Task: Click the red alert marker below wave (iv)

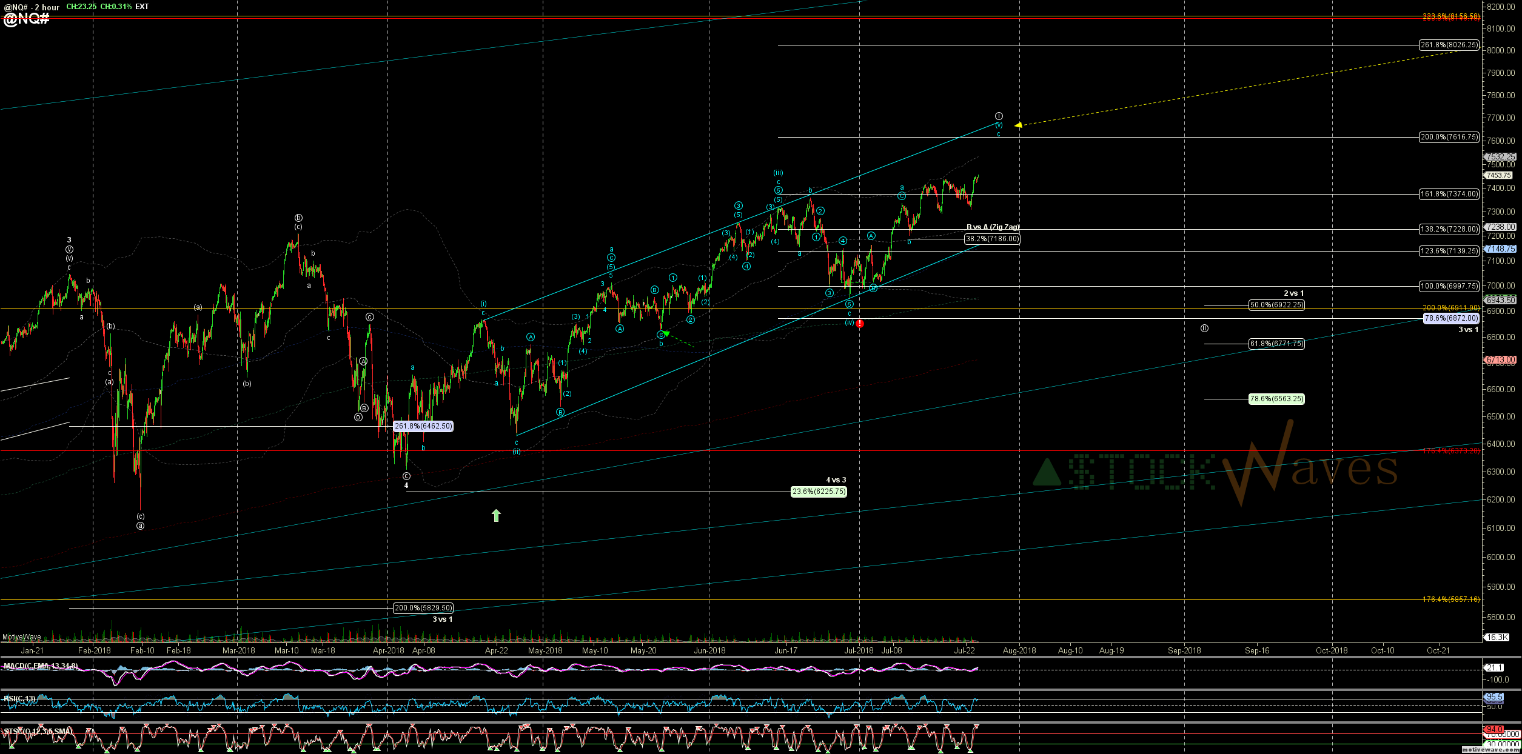Action: point(860,324)
